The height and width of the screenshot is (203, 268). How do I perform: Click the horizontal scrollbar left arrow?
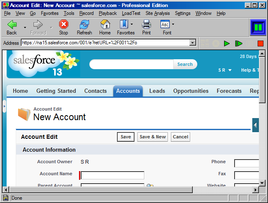click(x=6, y=190)
